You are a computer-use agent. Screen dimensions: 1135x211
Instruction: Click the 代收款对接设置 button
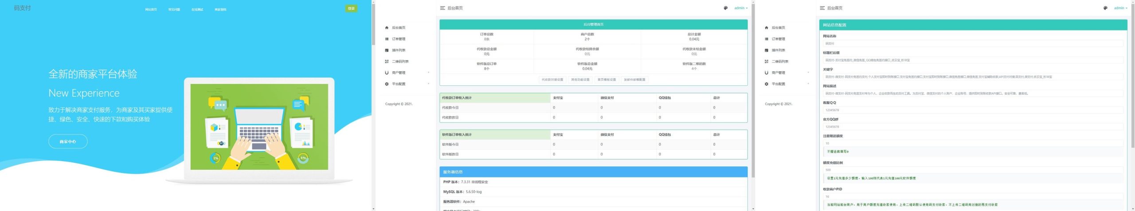(552, 80)
